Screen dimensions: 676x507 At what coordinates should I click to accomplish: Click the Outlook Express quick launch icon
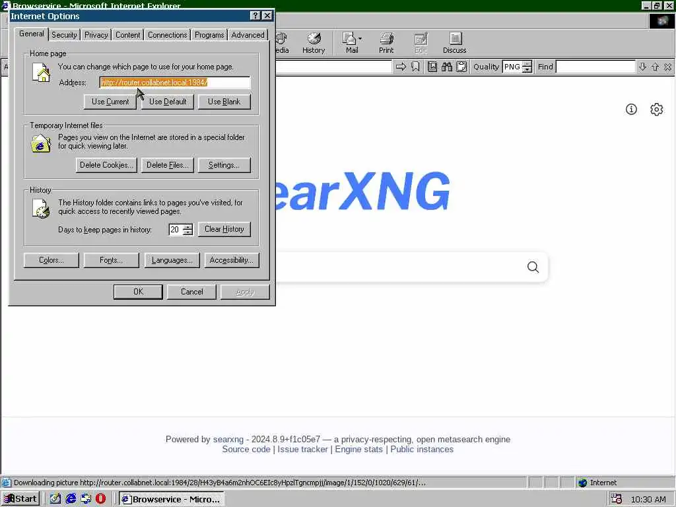86,499
